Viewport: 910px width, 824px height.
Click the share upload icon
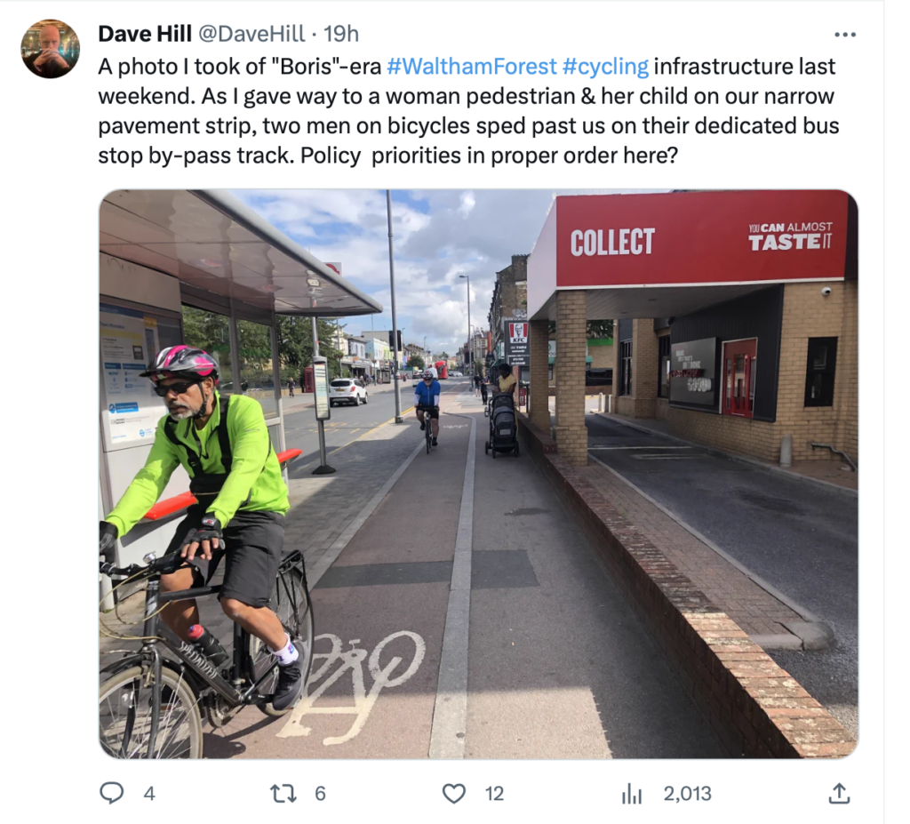tap(839, 793)
